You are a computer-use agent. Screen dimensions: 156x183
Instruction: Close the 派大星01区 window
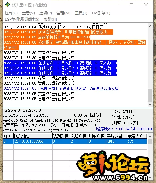coord(146,5)
